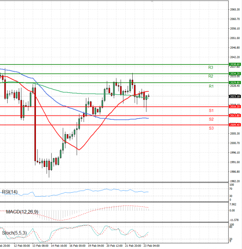Screen dimensions: 242x249
Task: Click the MACD(12,26,9) indicator label
Action: click(22, 212)
